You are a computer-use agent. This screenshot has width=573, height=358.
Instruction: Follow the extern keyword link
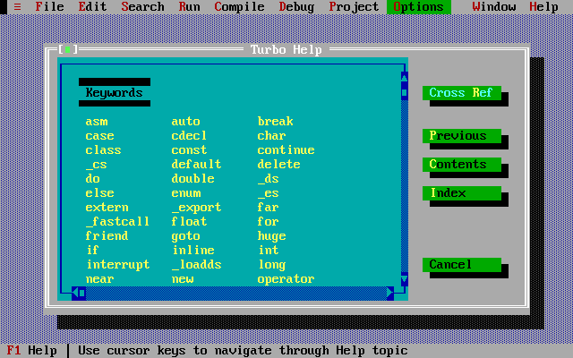[x=107, y=207]
